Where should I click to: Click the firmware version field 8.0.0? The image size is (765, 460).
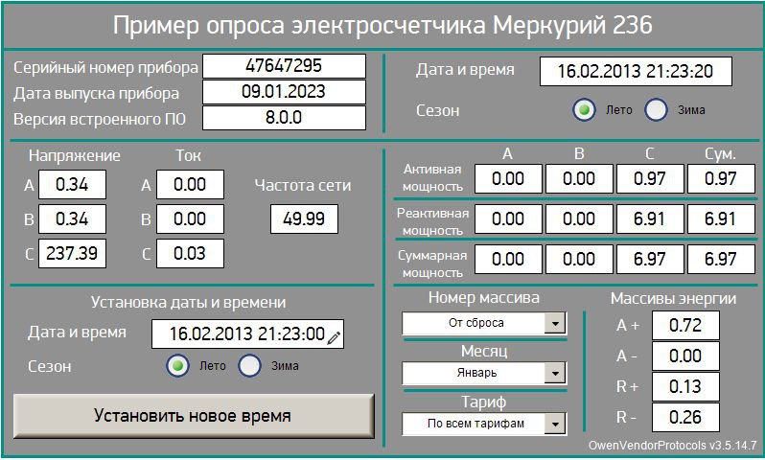(284, 118)
